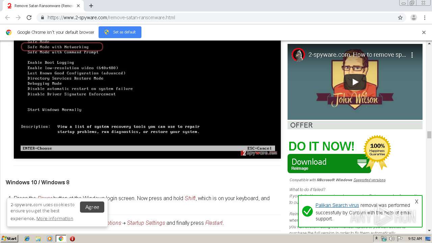The image size is (432, 243).
Task: Switch to Chrome in the taskbar
Action: (x=61, y=239)
